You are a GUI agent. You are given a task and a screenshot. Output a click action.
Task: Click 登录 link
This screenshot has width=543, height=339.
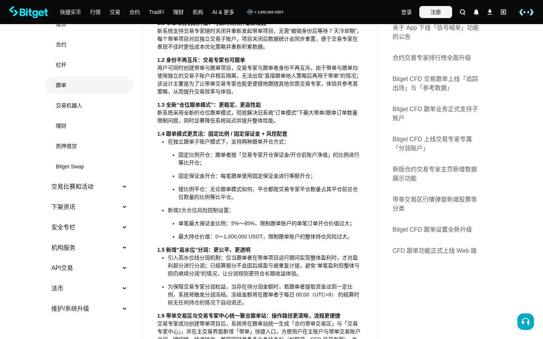click(406, 12)
